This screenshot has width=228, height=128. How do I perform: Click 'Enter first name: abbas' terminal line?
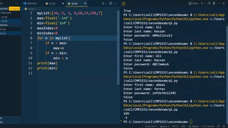point(144,85)
